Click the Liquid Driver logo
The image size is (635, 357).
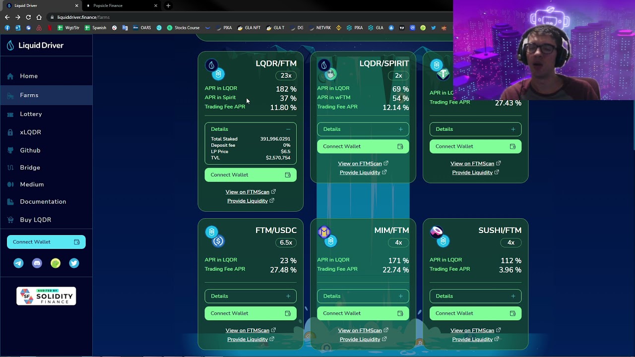[x=35, y=45]
